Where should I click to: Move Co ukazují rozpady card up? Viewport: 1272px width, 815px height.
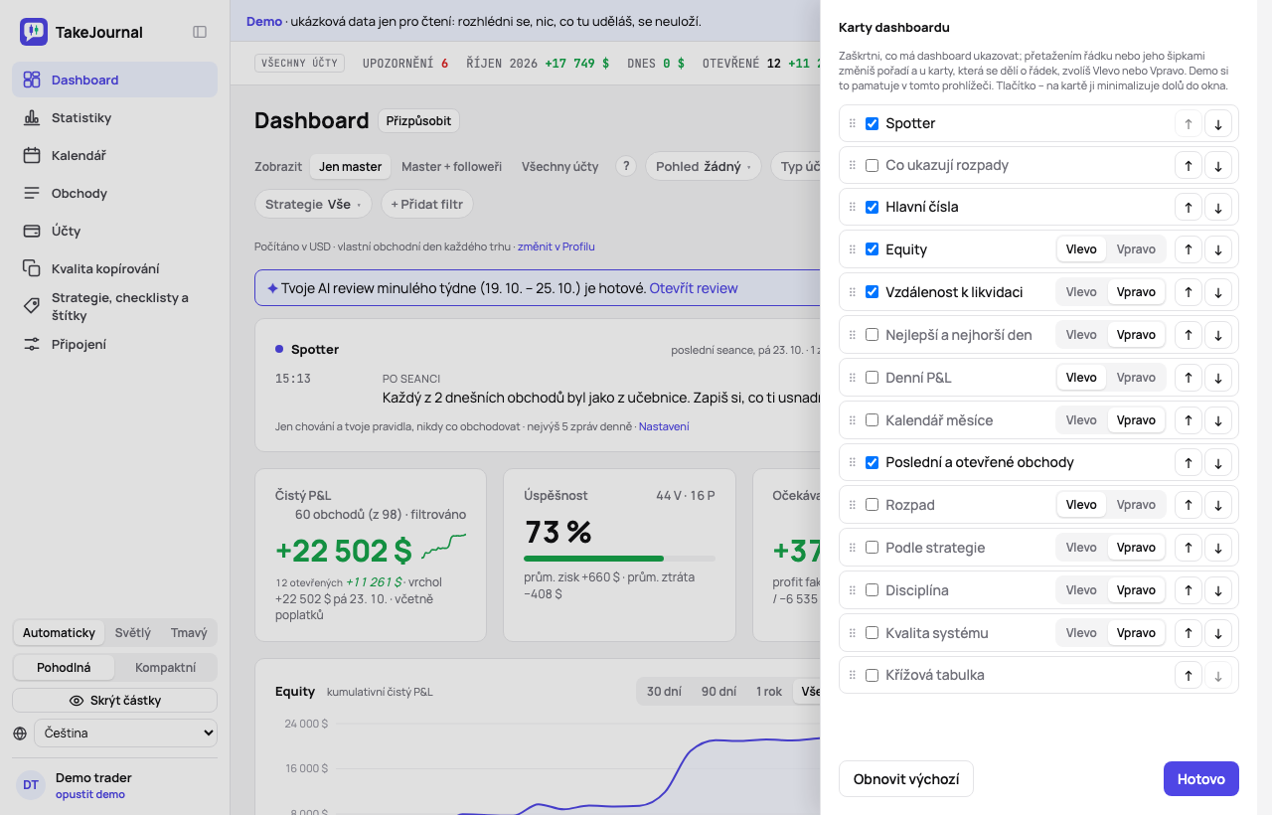(x=1188, y=165)
